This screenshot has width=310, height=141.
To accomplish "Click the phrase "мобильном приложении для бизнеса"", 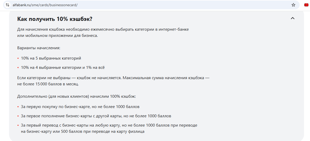I will 61,36.
